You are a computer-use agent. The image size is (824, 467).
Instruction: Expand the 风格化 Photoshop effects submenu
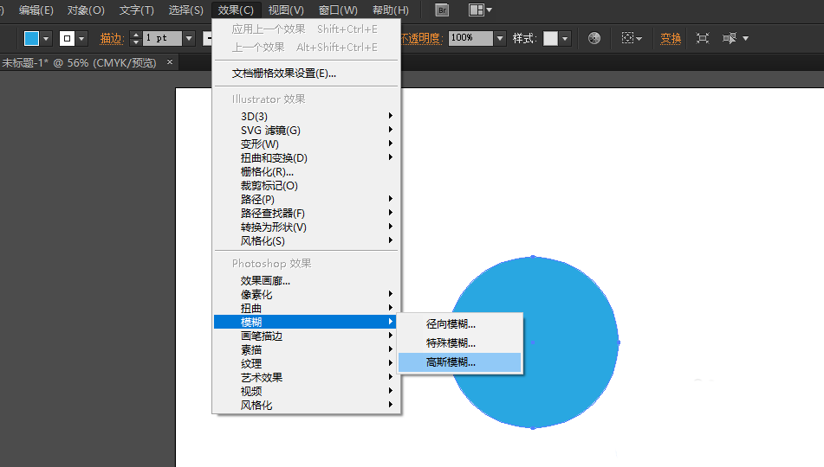pyautogui.click(x=306, y=405)
